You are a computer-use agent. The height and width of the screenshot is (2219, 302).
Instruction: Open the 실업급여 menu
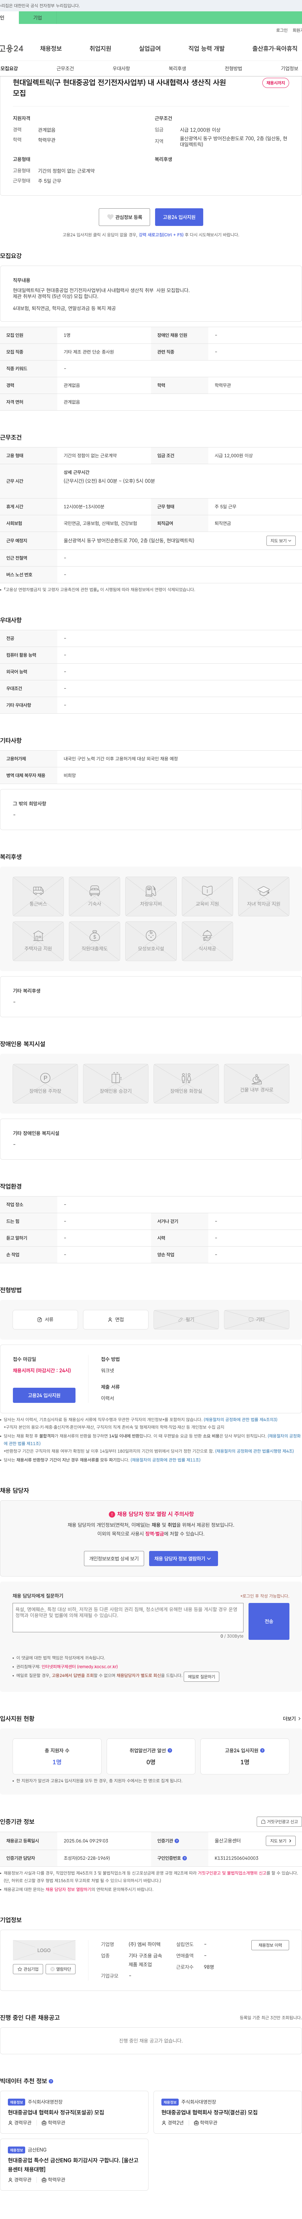pyautogui.click(x=150, y=48)
